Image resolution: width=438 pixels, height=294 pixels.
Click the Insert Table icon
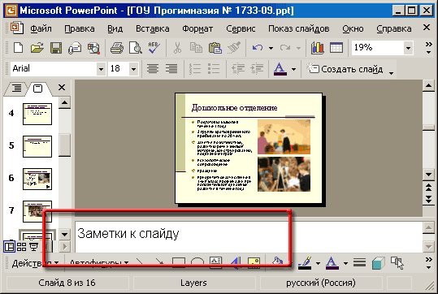336,48
